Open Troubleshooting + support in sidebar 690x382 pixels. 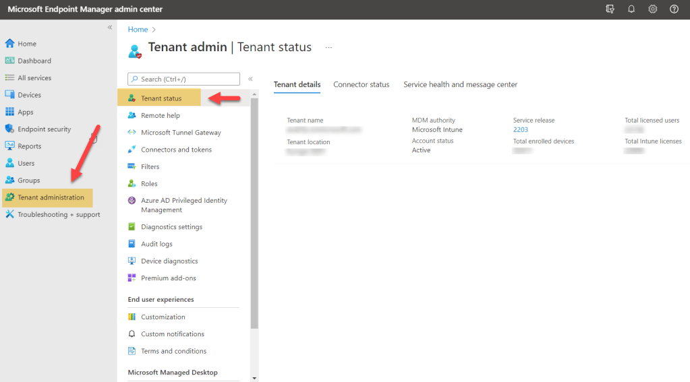(x=58, y=214)
